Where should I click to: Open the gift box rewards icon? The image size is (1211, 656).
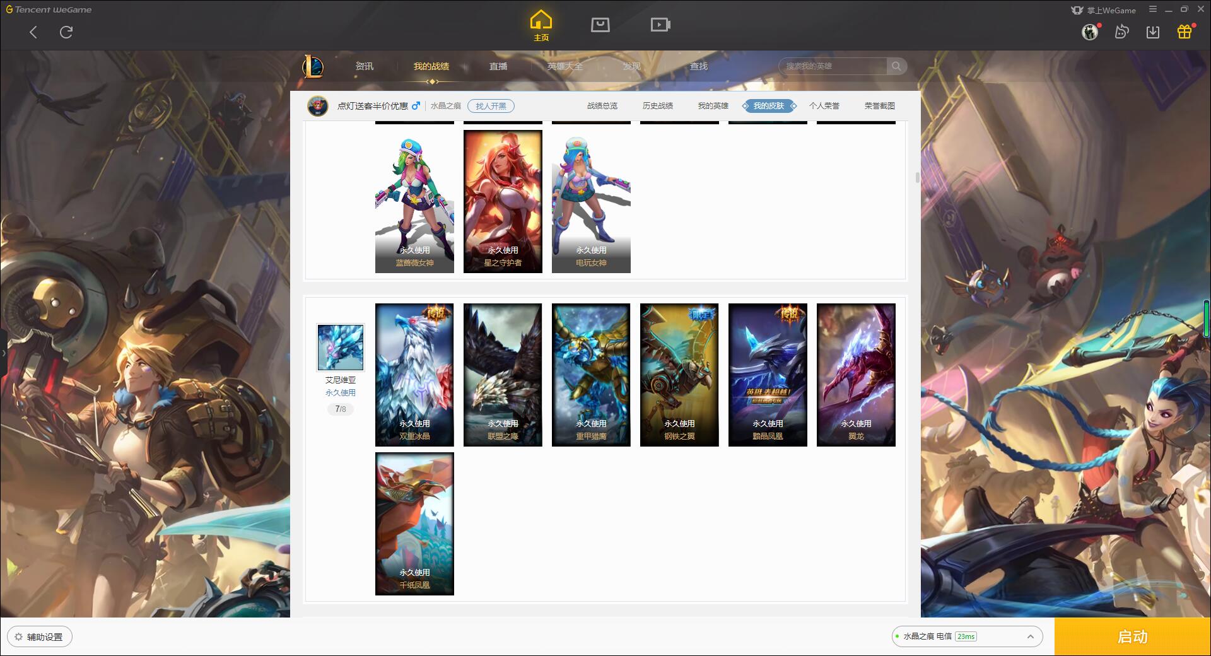tap(1185, 32)
